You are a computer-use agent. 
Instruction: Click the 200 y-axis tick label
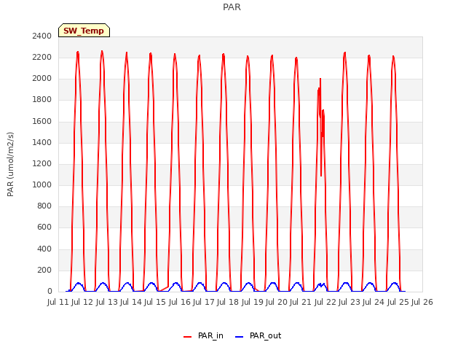point(44,271)
